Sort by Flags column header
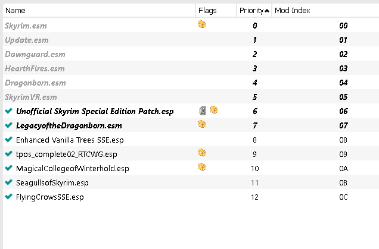 [x=216, y=10]
